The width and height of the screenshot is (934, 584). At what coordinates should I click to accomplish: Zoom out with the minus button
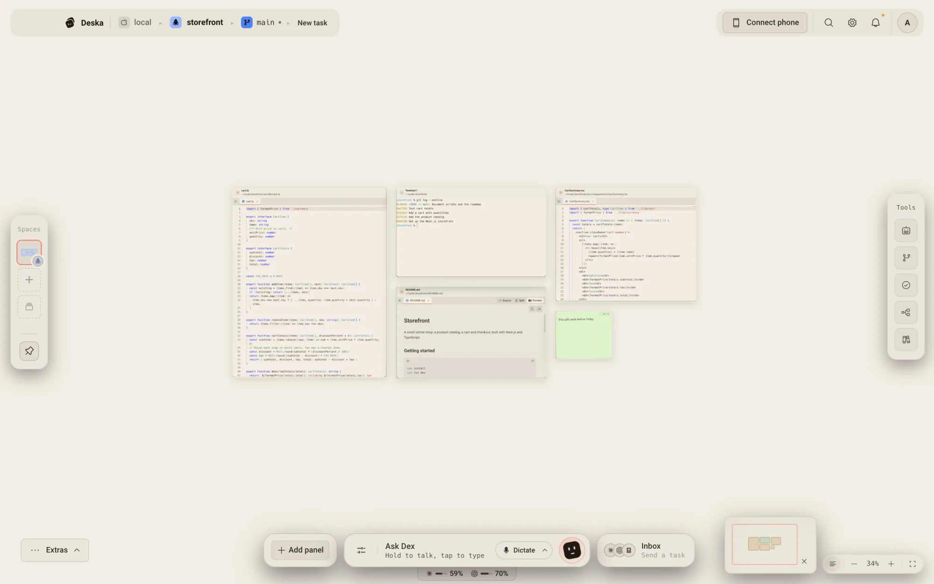click(x=854, y=564)
